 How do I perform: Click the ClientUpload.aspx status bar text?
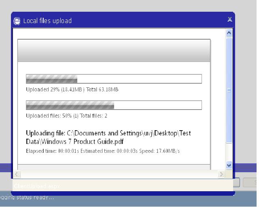[x=37, y=186]
